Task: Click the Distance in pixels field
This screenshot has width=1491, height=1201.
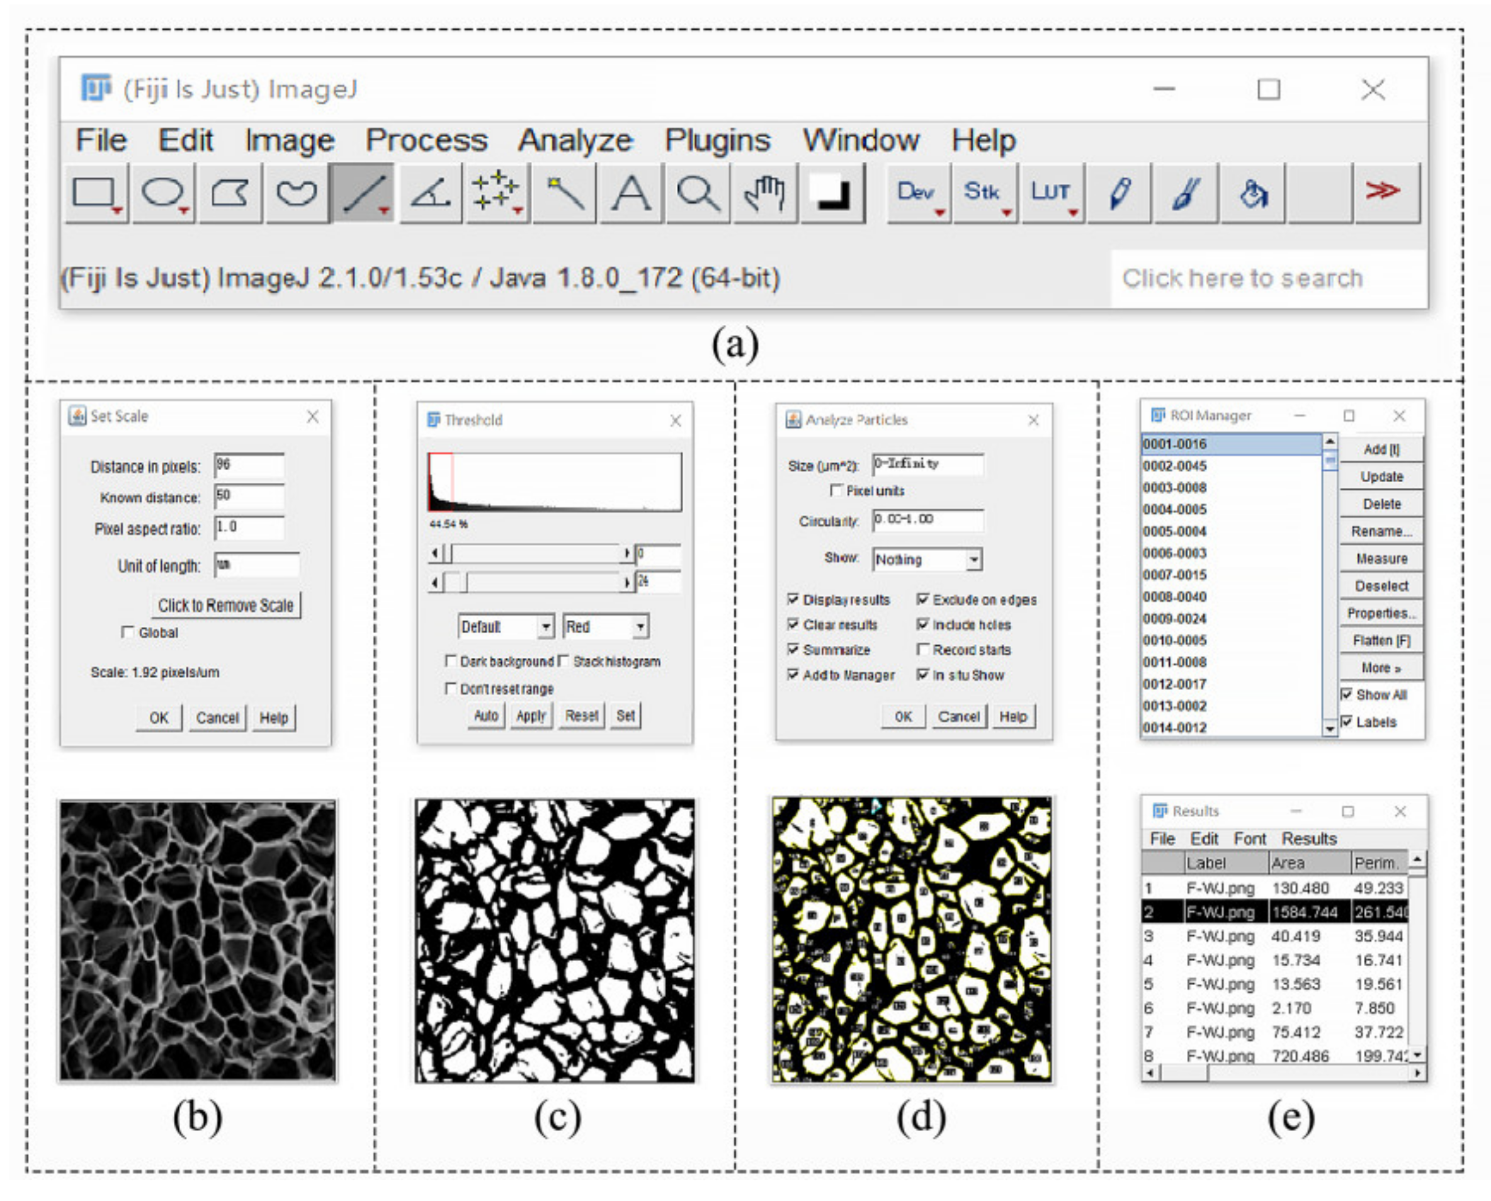Action: 249,466
